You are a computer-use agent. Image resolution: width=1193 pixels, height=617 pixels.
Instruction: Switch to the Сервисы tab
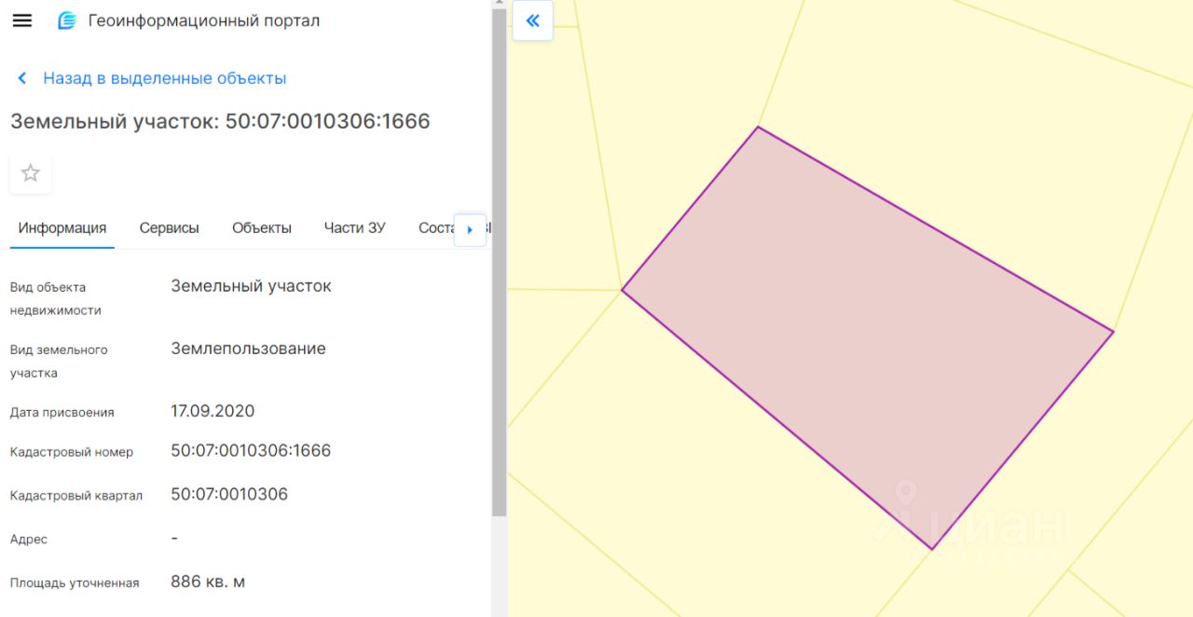(170, 227)
